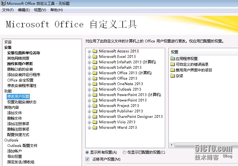Click the settings pane left scroll arrow
The height and width of the screenshot is (166, 238).
(x=172, y=145)
